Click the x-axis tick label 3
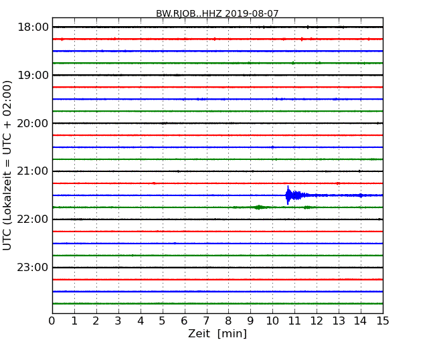 point(118,321)
